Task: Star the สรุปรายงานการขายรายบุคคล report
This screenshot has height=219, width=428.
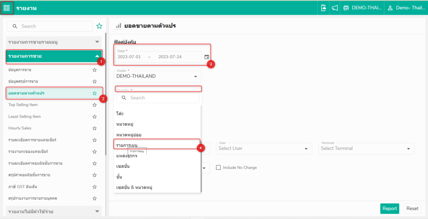Action: click(x=94, y=198)
